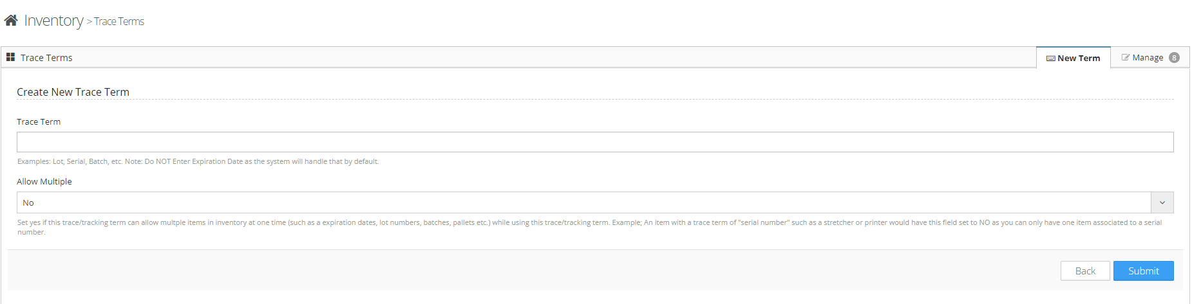This screenshot has height=304, width=1192.
Task: Click the count badge showing 8
Action: [1174, 57]
